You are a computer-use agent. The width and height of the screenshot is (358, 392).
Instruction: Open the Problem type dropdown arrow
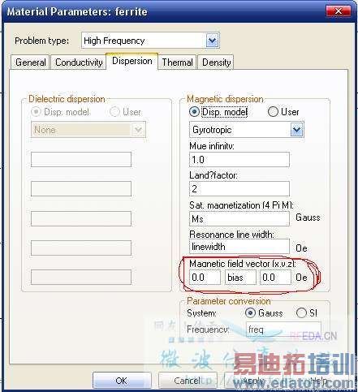(213, 41)
